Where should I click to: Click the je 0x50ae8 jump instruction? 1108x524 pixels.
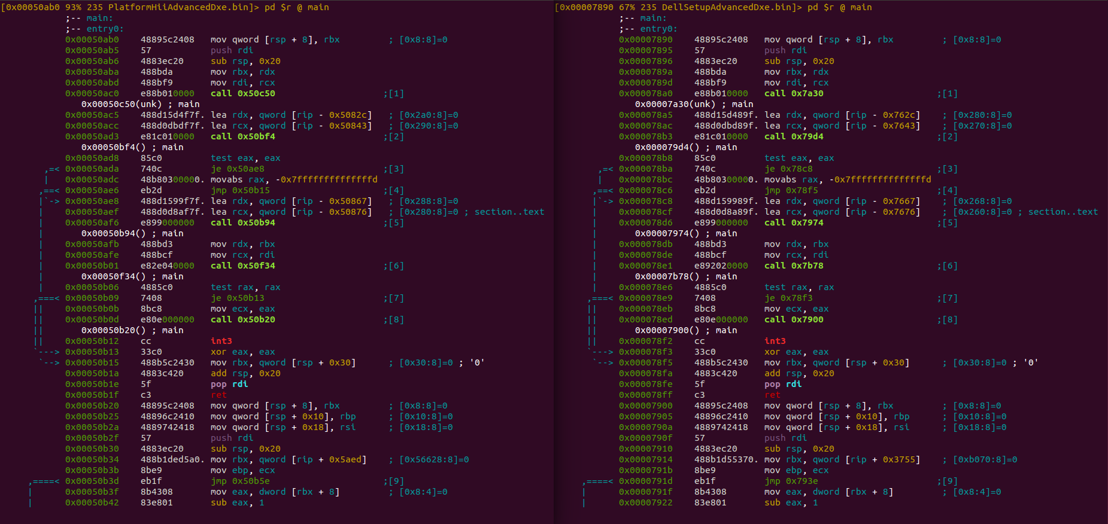(x=238, y=169)
